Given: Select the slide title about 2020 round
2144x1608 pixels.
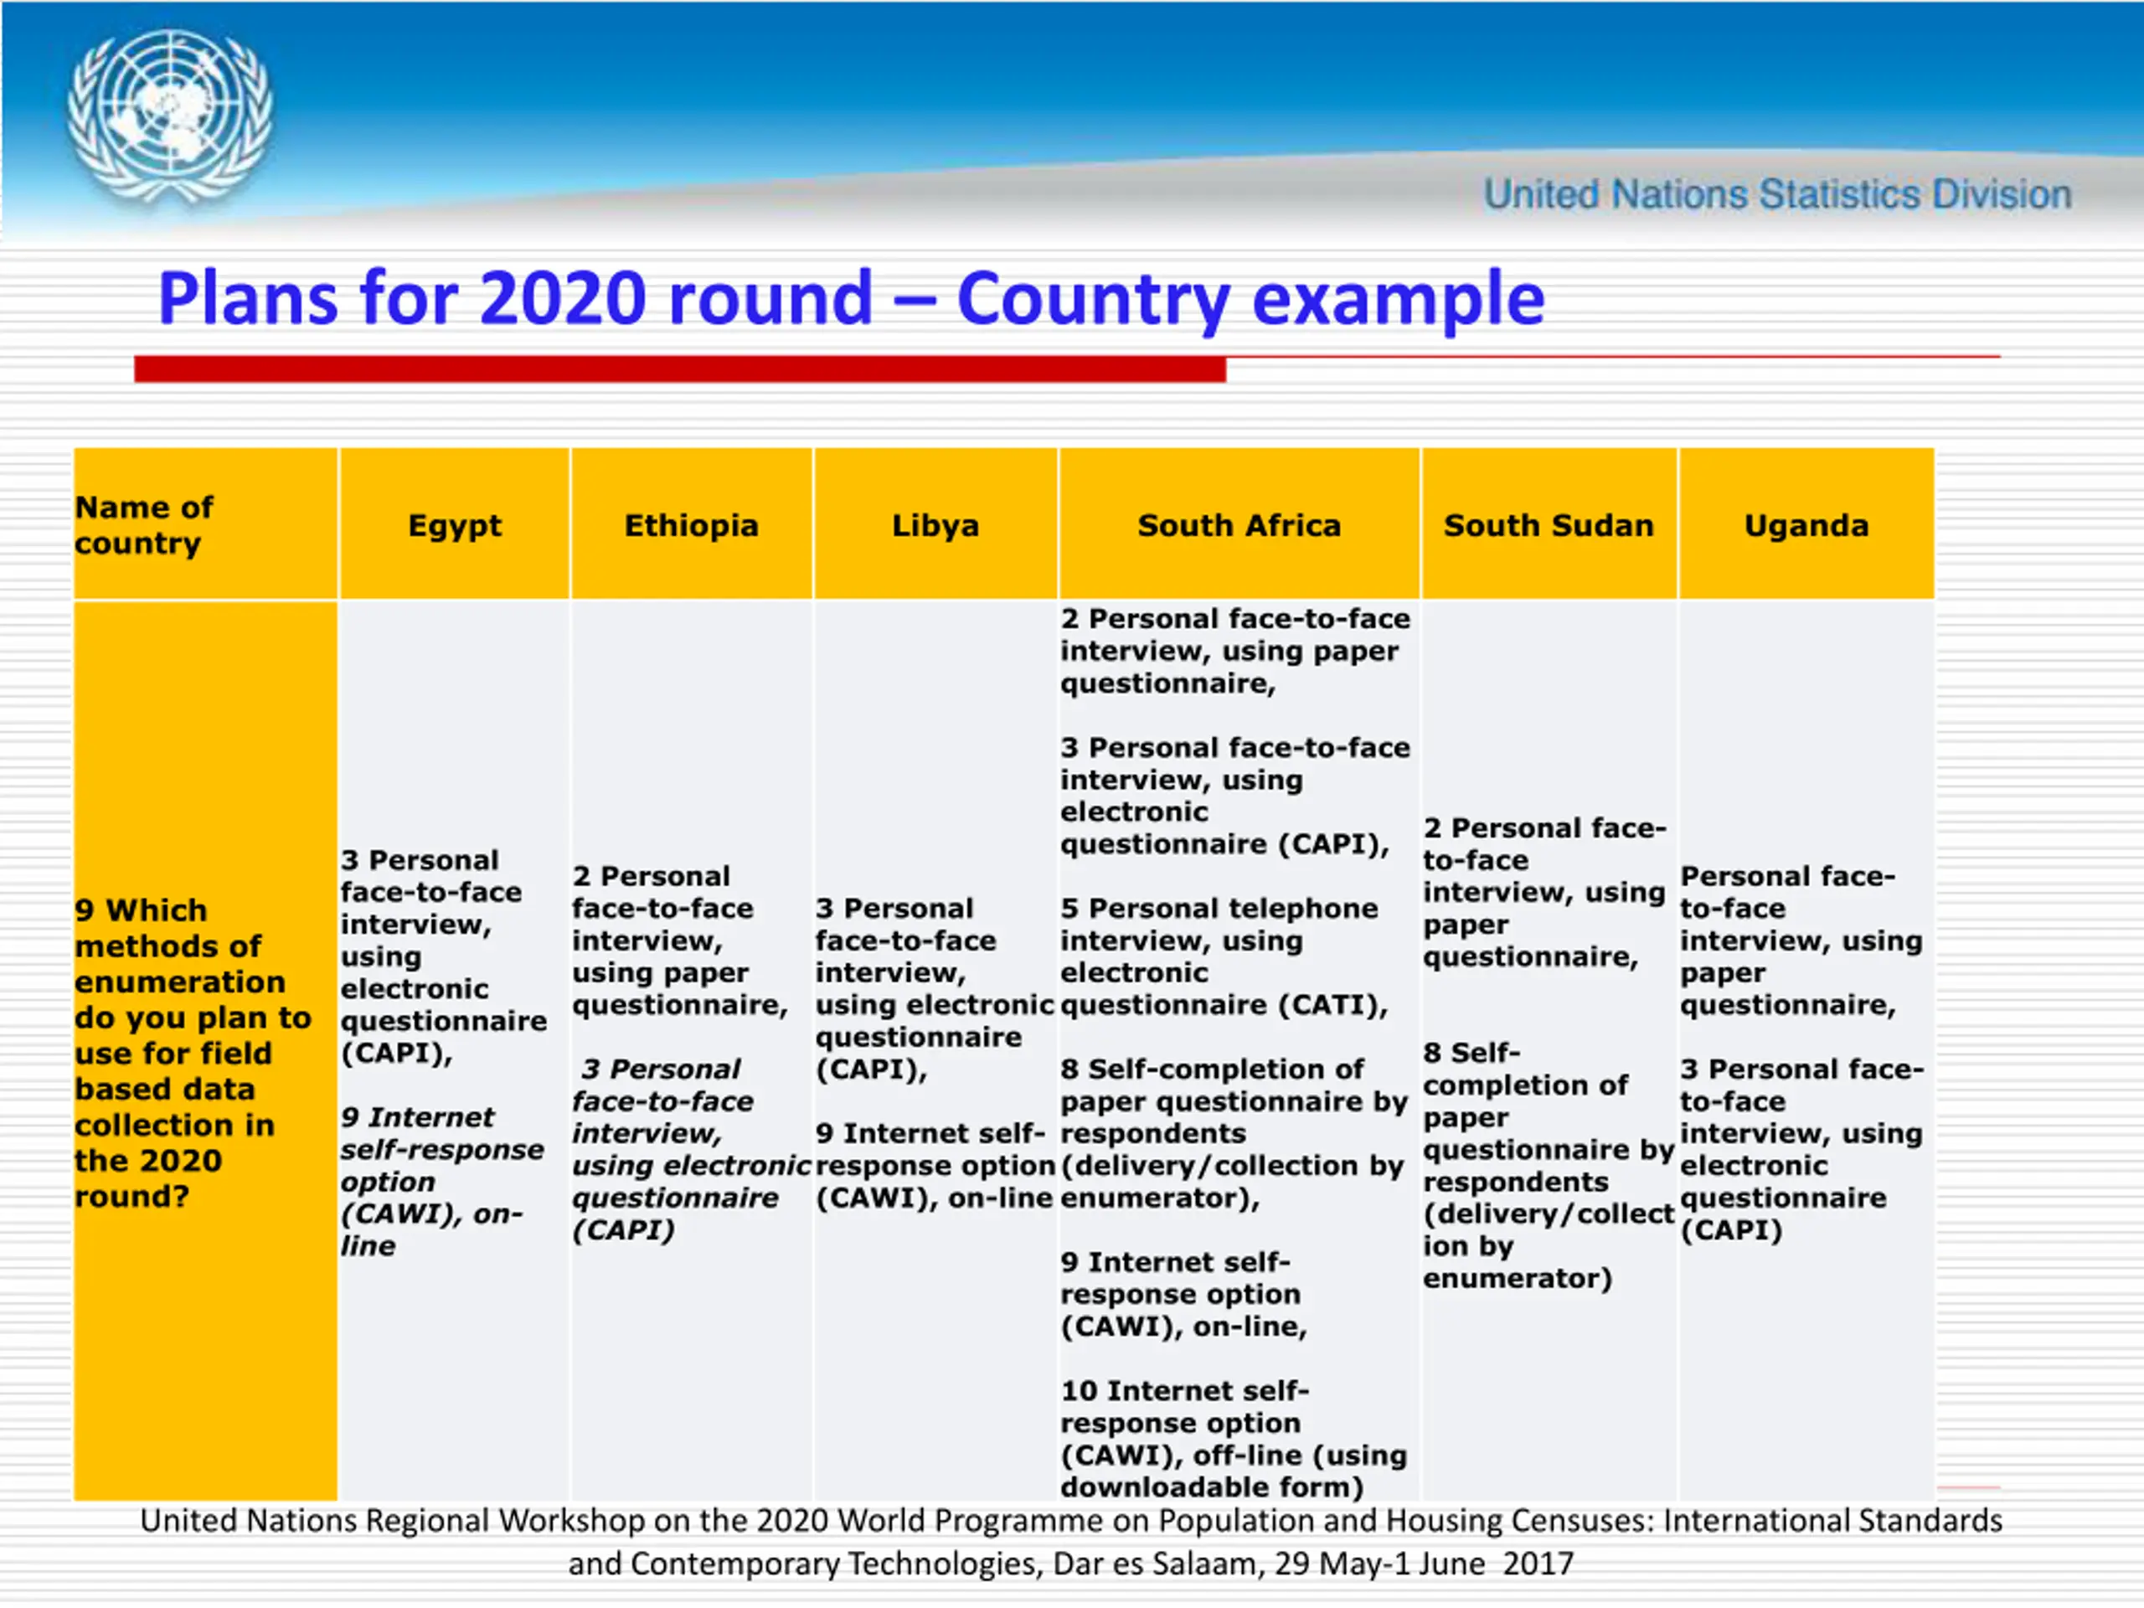Looking at the screenshot, I should pyautogui.click(x=850, y=297).
